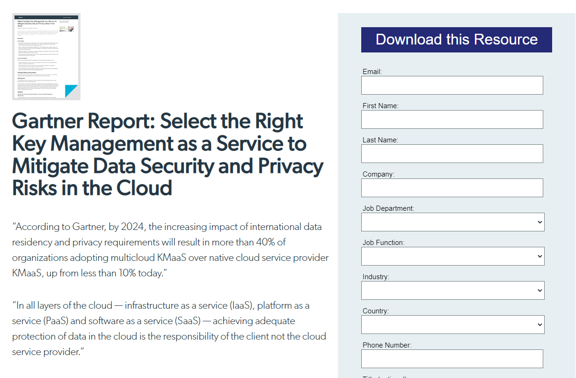Click the Company text field
Image resolution: width=576 pixels, height=378 pixels.
coord(452,188)
